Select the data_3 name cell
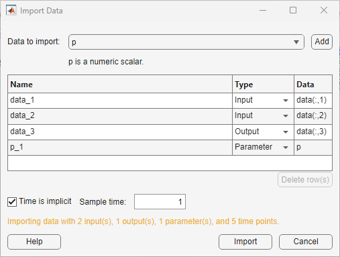 (120, 132)
